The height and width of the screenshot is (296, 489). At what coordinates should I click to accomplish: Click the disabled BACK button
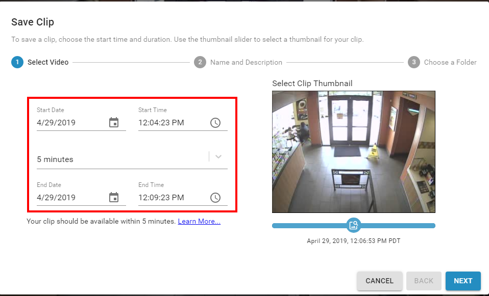pyautogui.click(x=424, y=281)
